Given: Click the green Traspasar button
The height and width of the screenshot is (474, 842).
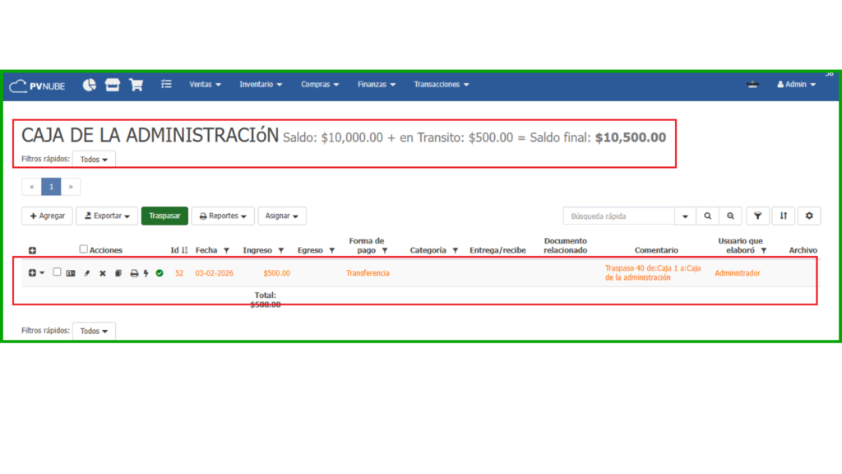Looking at the screenshot, I should tap(164, 216).
